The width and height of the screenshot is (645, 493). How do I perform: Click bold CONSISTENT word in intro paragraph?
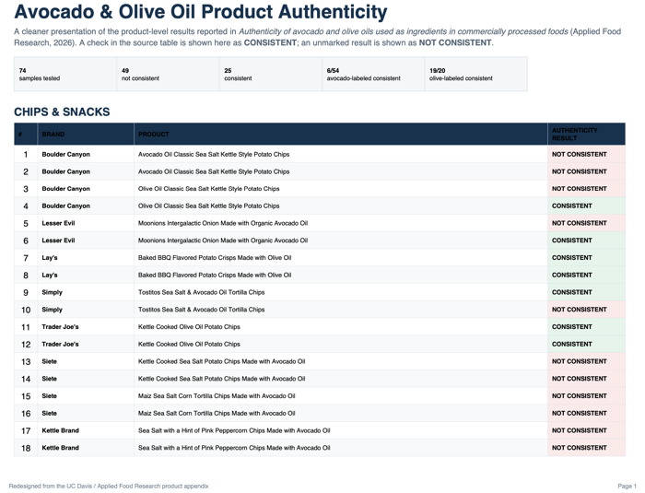tap(270, 42)
